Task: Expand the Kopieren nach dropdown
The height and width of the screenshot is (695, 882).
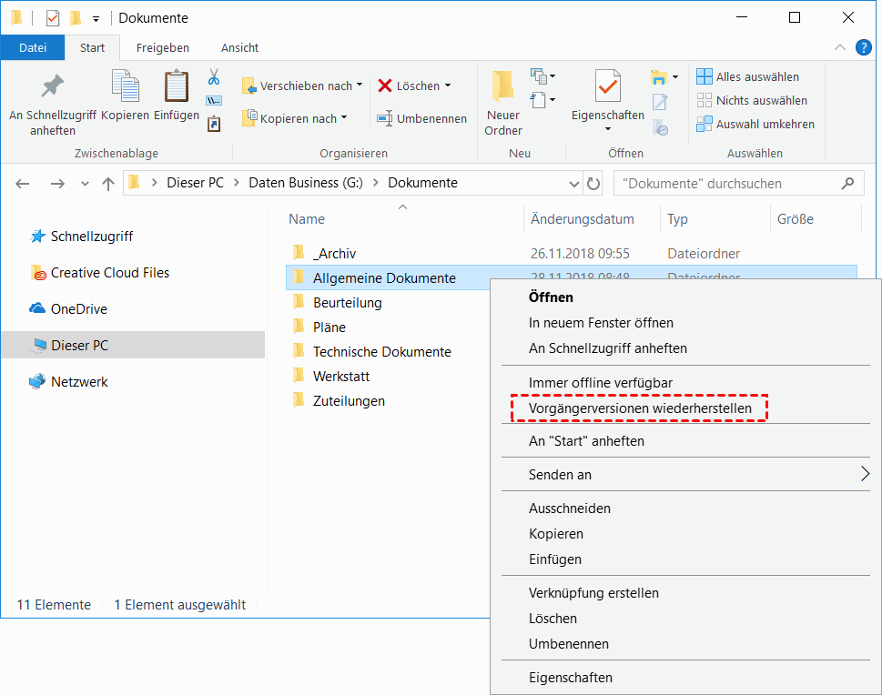Action: click(344, 118)
